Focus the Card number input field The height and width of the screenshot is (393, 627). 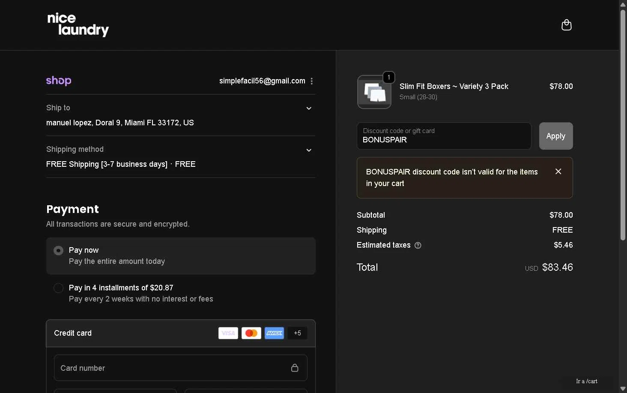(x=181, y=368)
